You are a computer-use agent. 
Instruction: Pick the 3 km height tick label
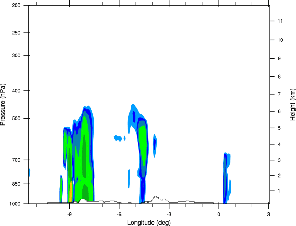279,160
